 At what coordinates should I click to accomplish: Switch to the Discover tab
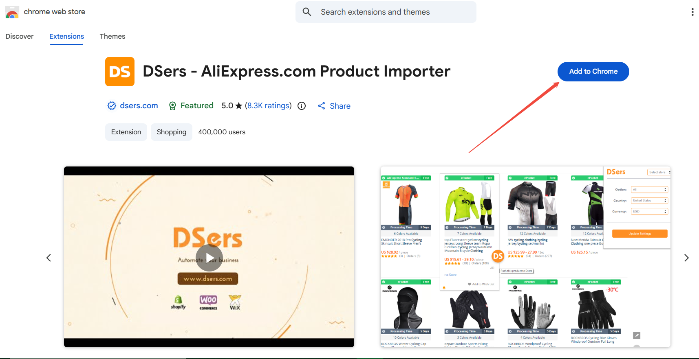(20, 36)
